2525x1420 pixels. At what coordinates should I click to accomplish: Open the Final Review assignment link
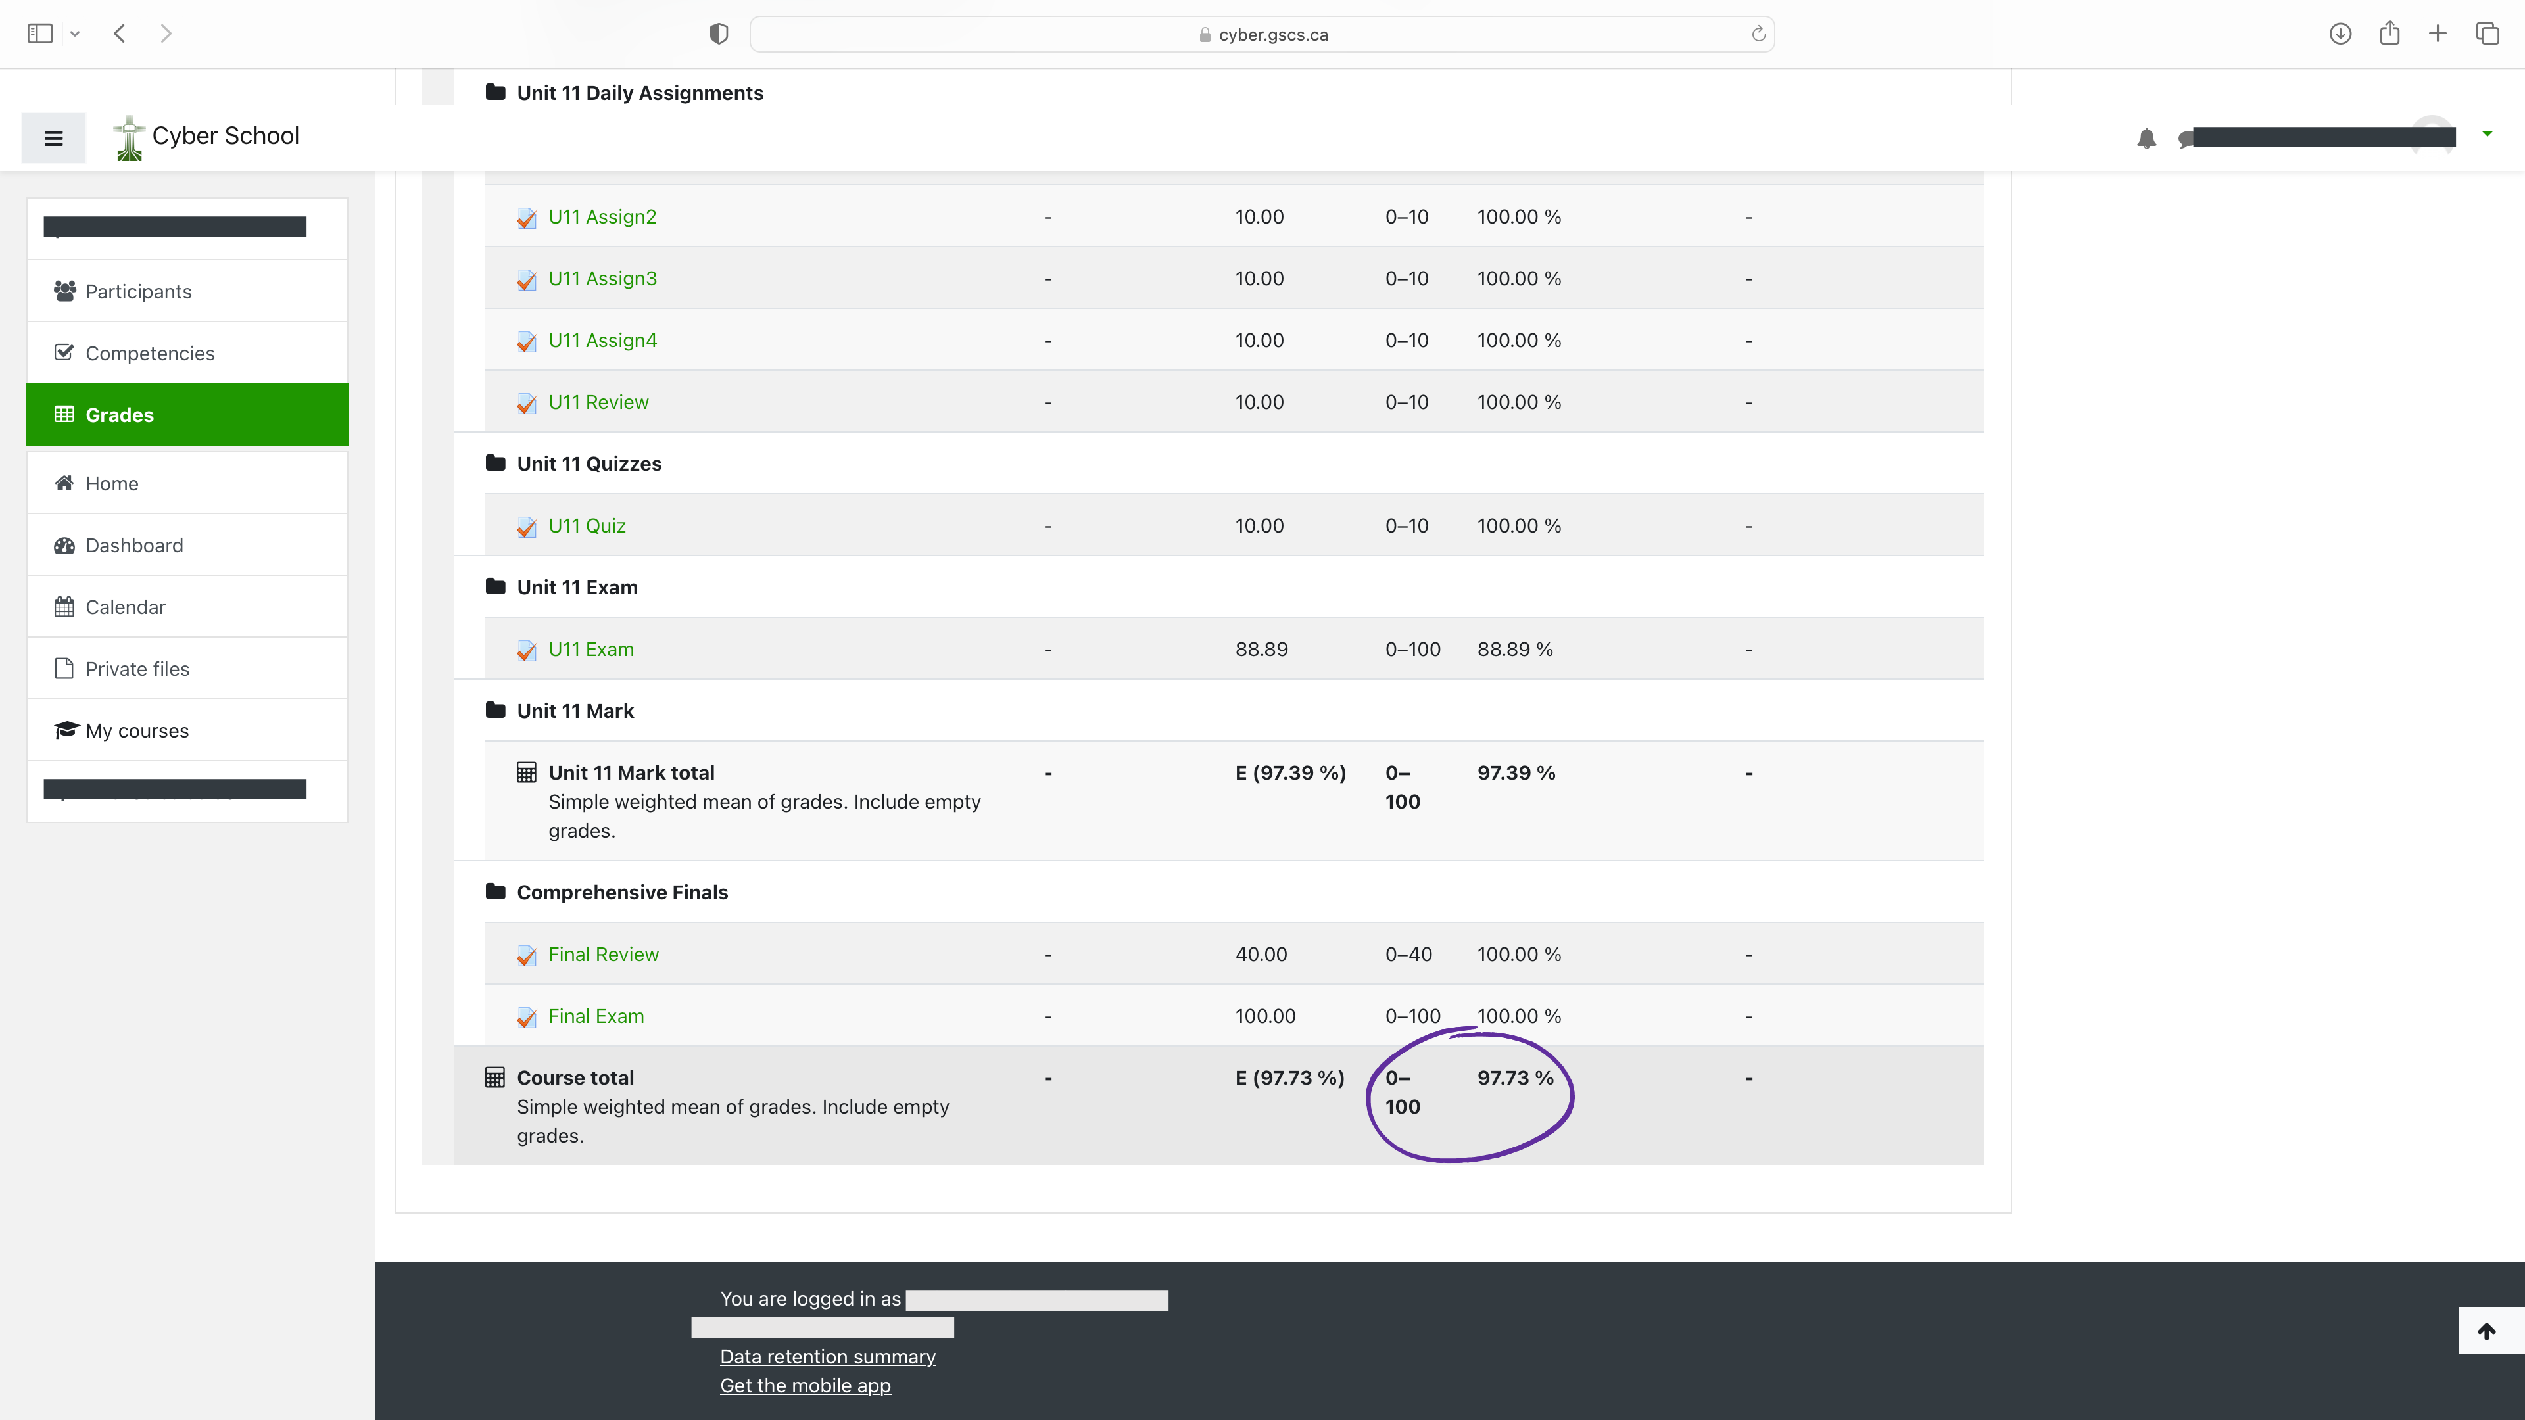pyautogui.click(x=603, y=953)
